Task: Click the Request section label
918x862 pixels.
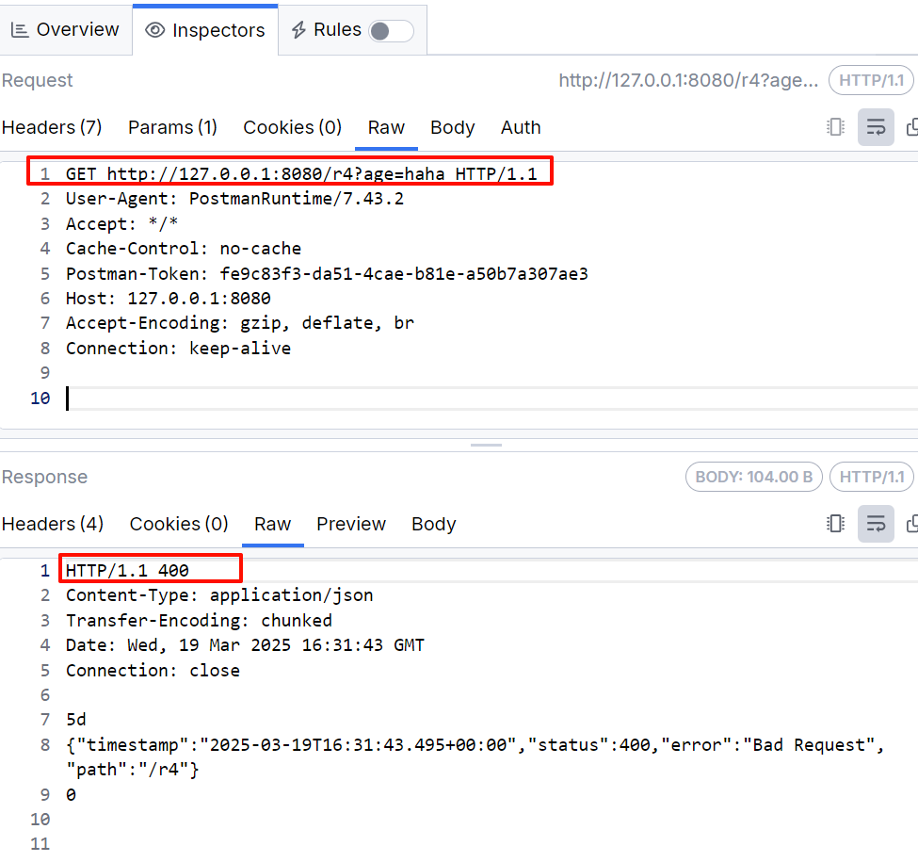Action: click(x=37, y=80)
